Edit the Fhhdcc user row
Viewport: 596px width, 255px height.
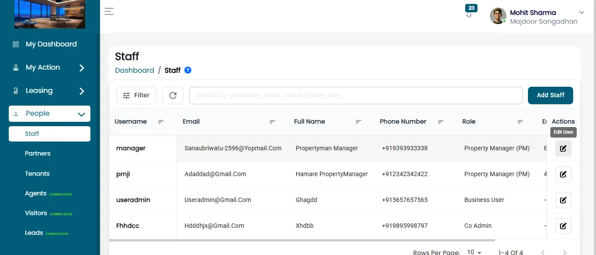(563, 226)
